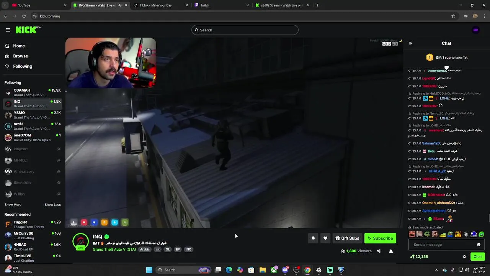Click the INQ streamer avatar
Viewport: 490px width, 276px height.
(x=80, y=242)
